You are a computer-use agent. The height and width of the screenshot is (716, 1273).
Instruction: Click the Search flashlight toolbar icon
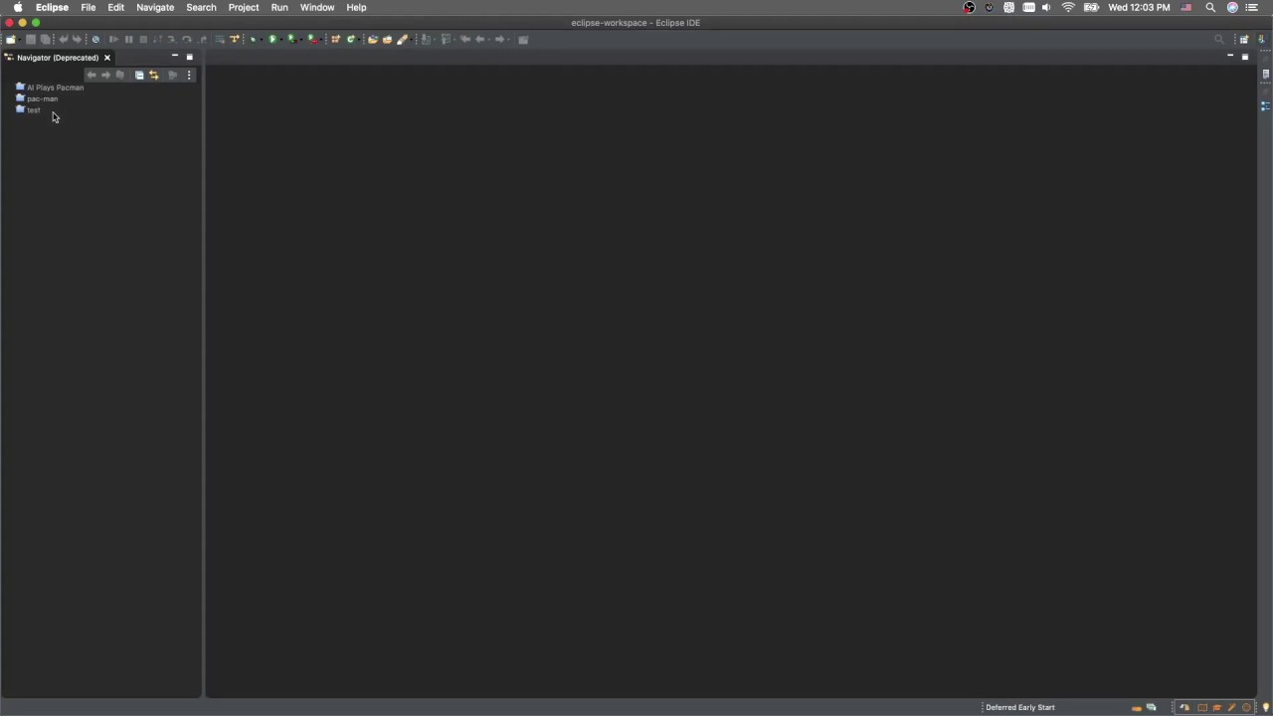click(402, 40)
